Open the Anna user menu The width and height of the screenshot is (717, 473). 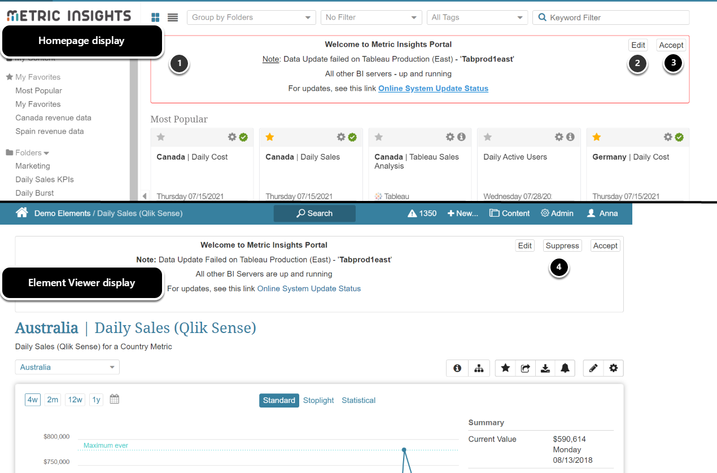tap(602, 213)
